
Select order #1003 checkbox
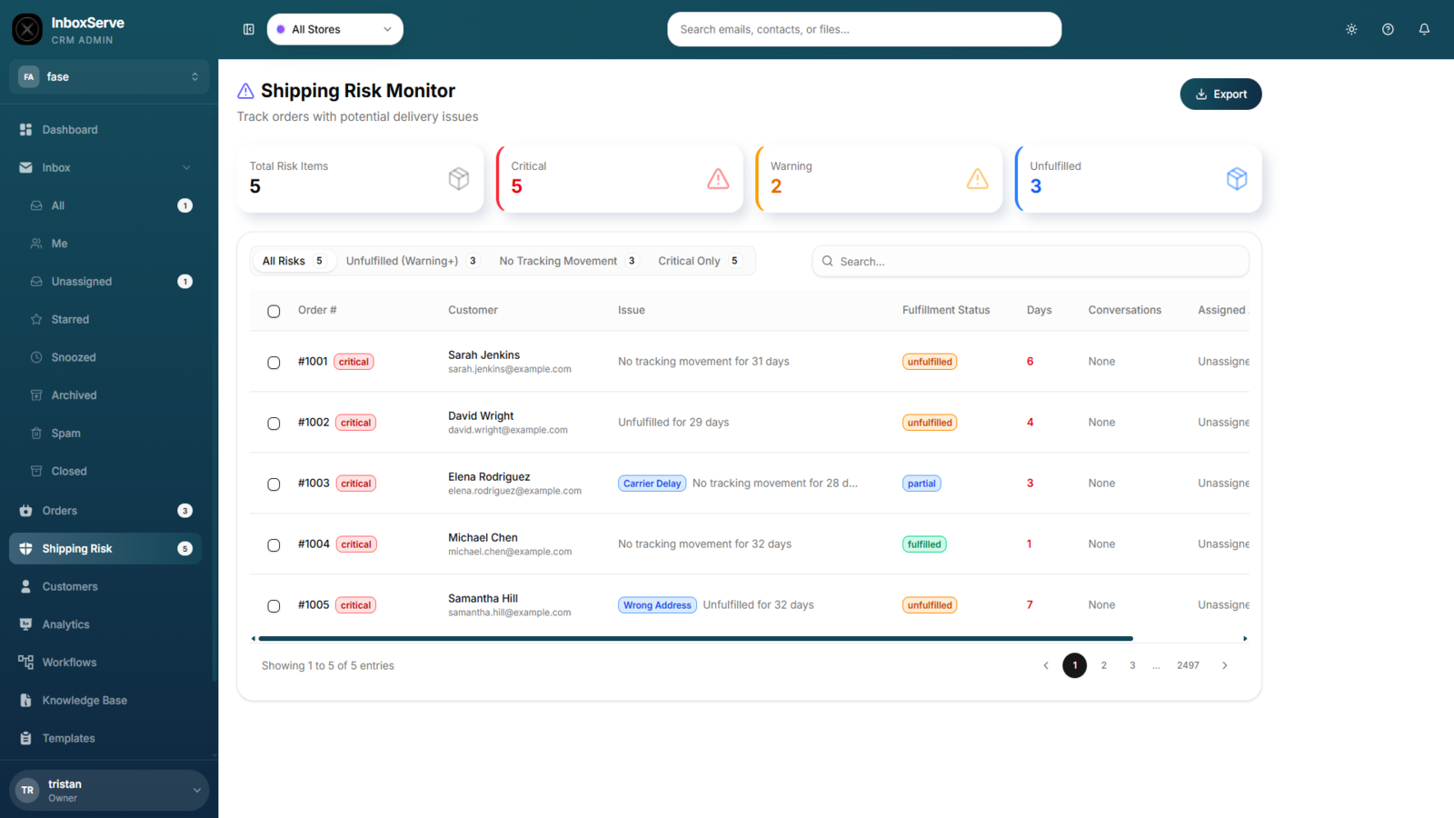(x=274, y=484)
